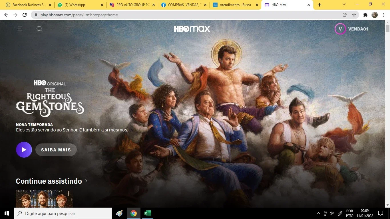This screenshot has width=390, height=219.
Task: Click the address bar URL field
Action: tap(188, 15)
